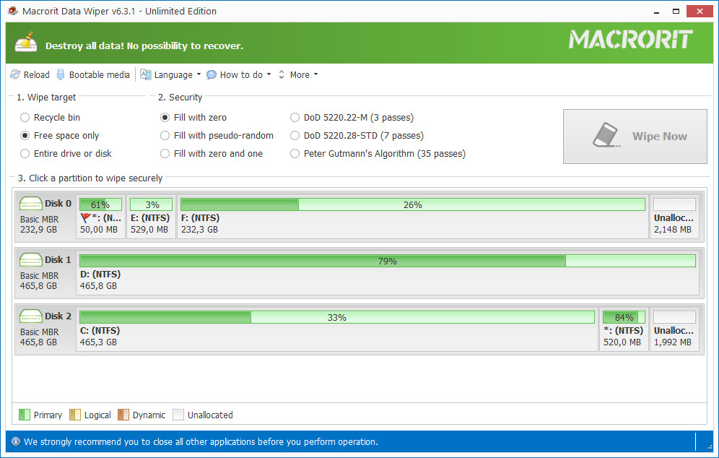Screen dimensions: 719x458
Task: Select the 33% usage bar of C:
Action: tap(337, 317)
